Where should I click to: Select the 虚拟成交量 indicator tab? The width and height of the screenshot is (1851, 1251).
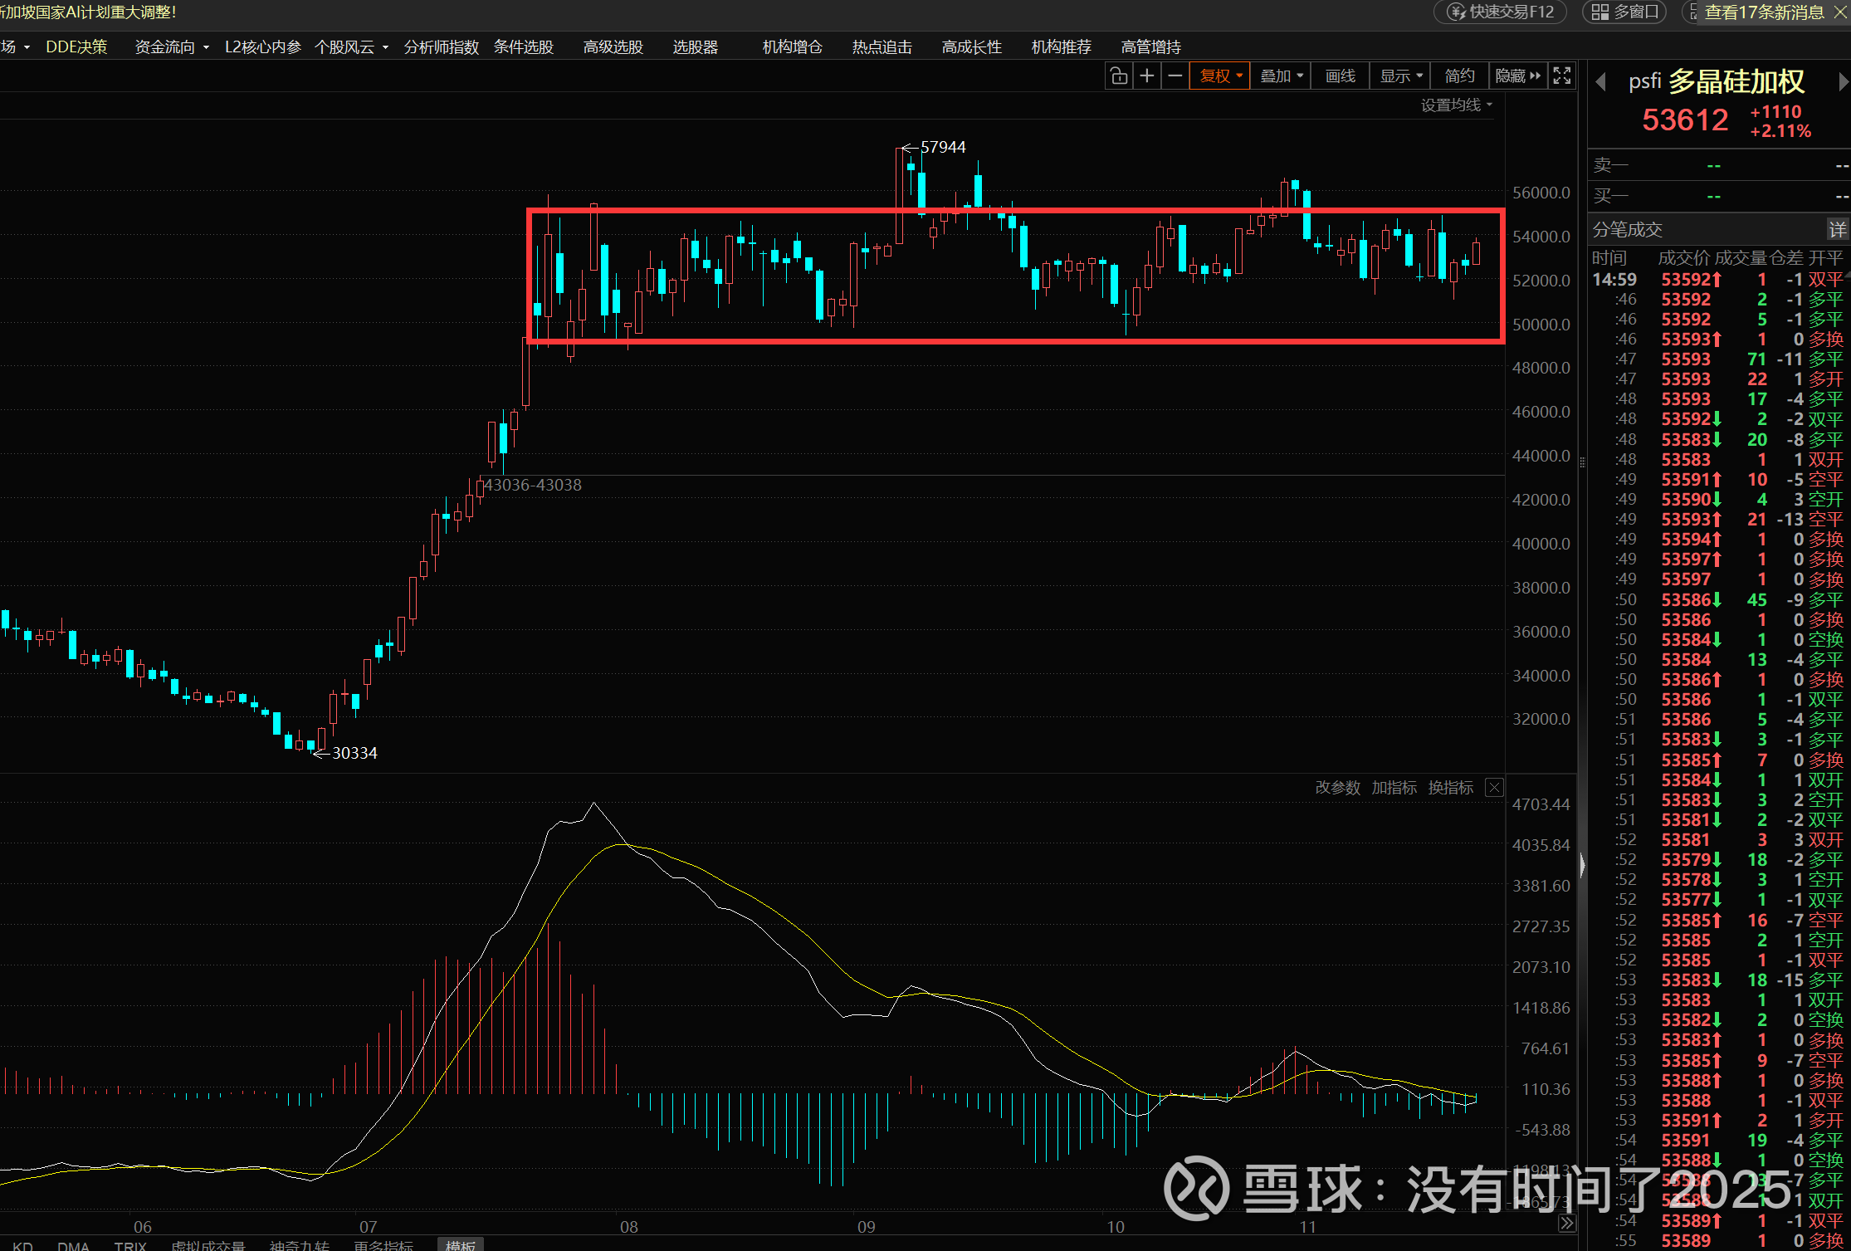[208, 1244]
